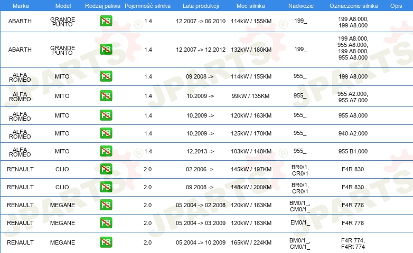This screenshot has width=413, height=253.
Task: Click fuel icon in Megane EM0/1_ row
Action: (106, 223)
